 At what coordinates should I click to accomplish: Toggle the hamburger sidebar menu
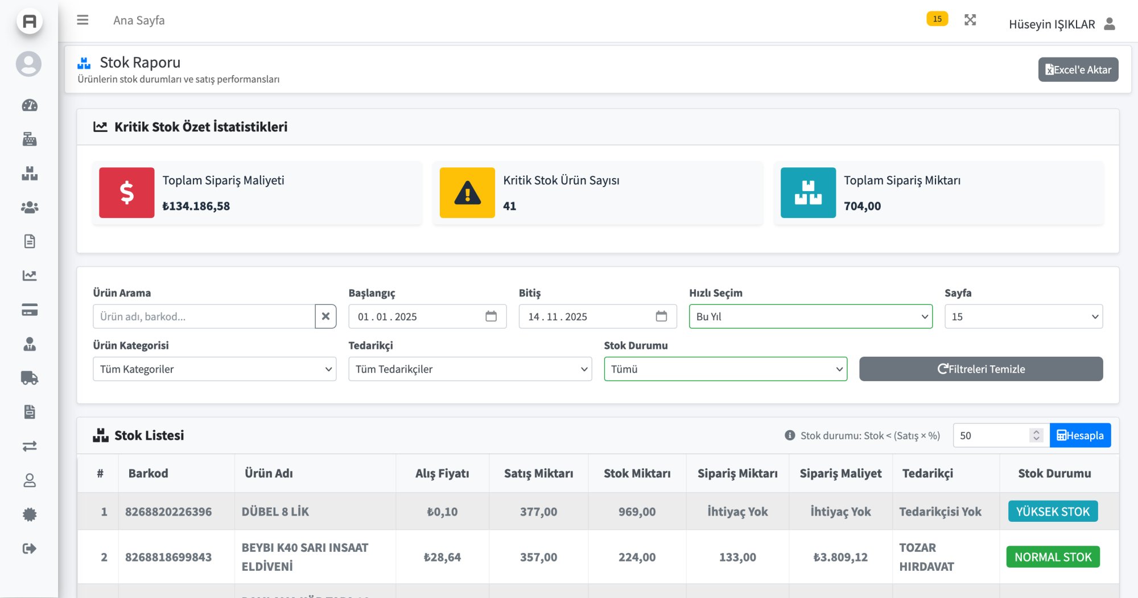point(83,20)
